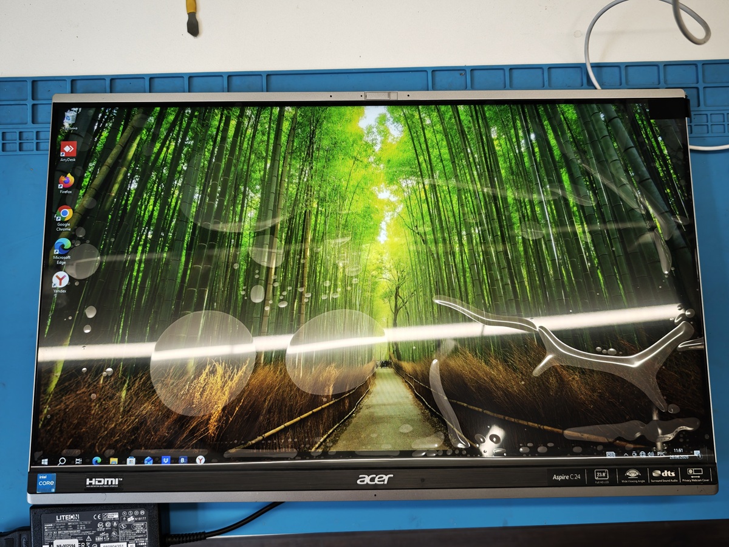Open the Meet Now tray icon
This screenshot has height=547, width=729.
634,454
